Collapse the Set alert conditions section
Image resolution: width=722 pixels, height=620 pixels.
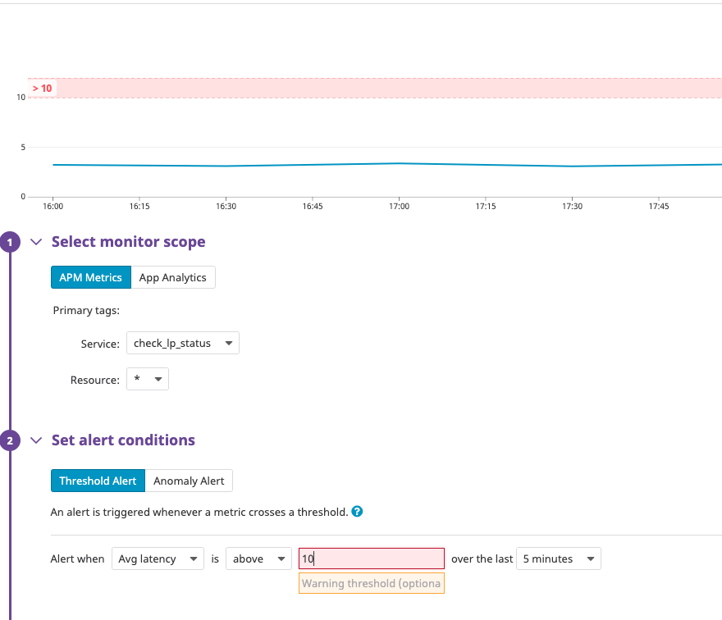[x=35, y=440]
